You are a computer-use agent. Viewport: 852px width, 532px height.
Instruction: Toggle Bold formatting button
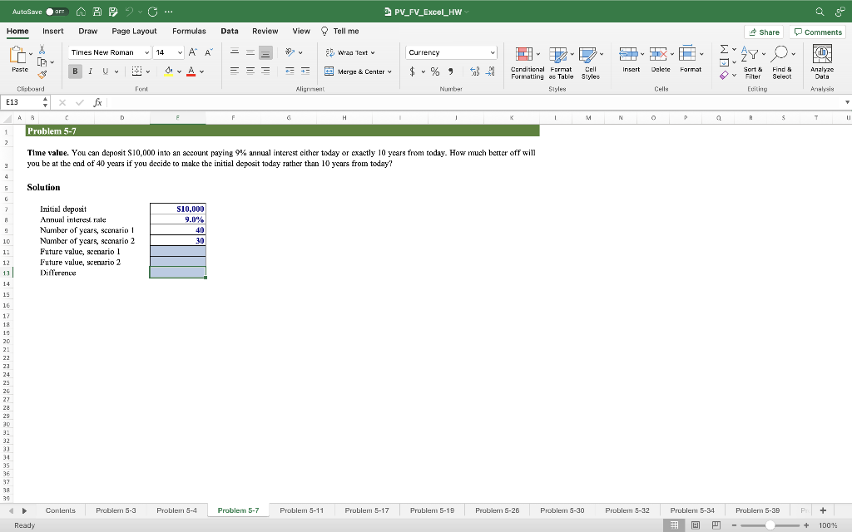[75, 71]
